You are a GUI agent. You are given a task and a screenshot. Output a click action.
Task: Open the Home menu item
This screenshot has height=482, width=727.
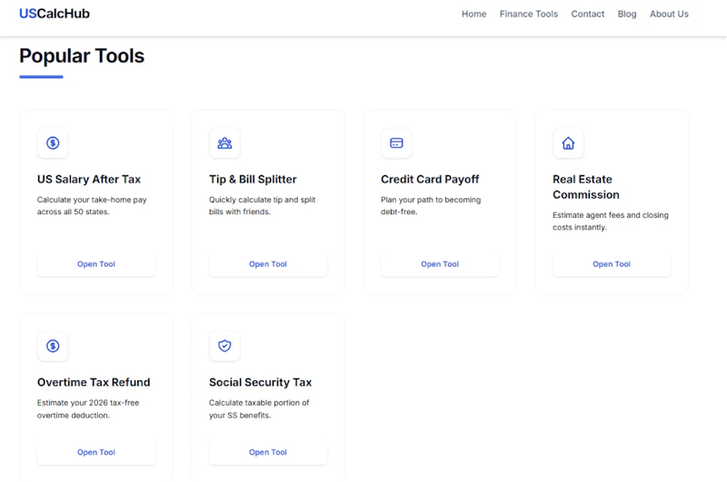473,14
